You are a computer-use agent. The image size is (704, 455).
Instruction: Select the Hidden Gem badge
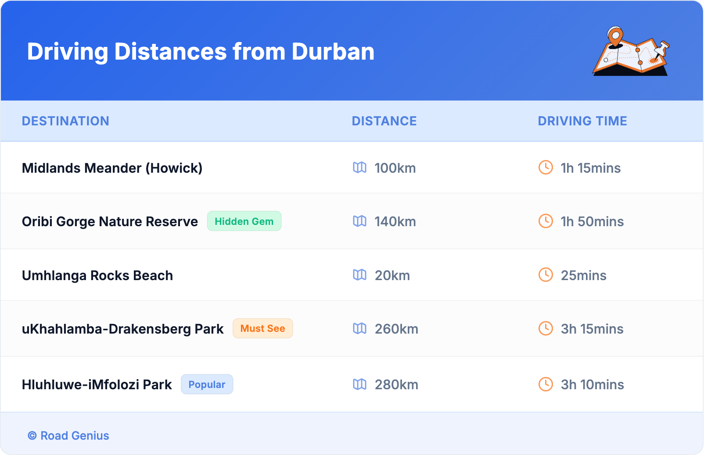click(x=244, y=221)
